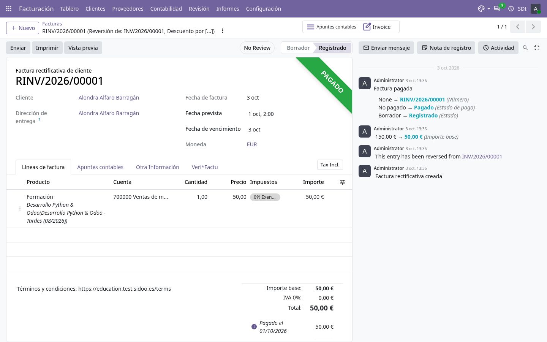Search messages in the chatter
This screenshot has height=342, width=547.
(x=525, y=47)
